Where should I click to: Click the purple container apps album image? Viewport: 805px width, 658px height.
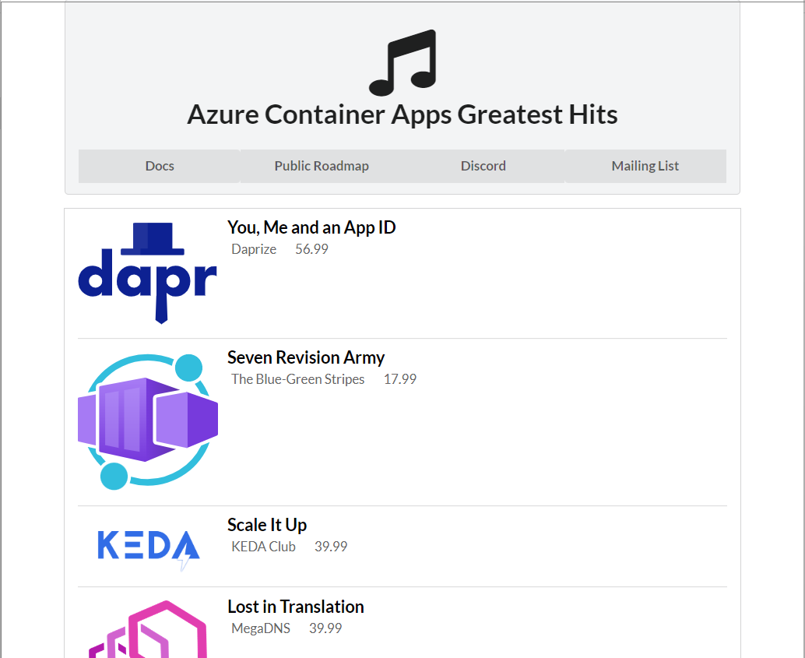pos(148,422)
